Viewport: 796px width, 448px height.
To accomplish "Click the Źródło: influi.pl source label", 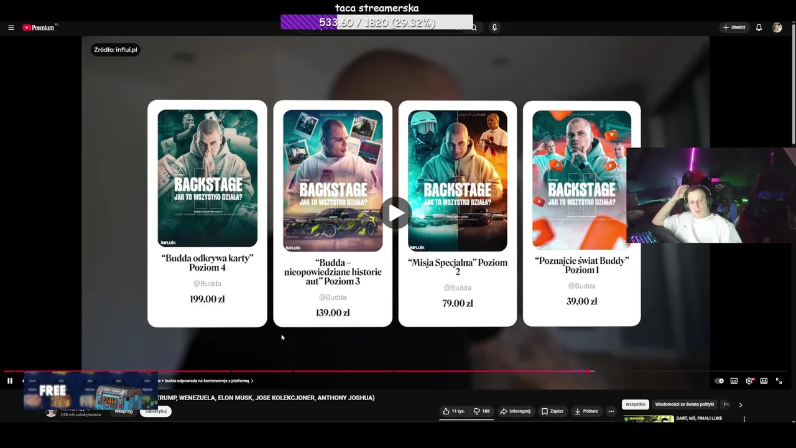I will [116, 50].
